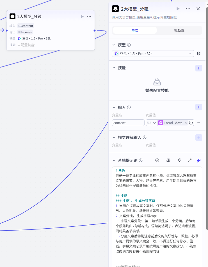The image size is (208, 267).
Task: Click the AI sparkle optimize prompt icon
Action: (x=199, y=161)
